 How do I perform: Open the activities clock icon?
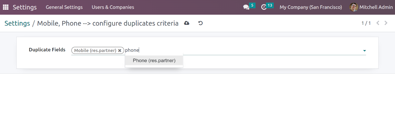tap(264, 7)
